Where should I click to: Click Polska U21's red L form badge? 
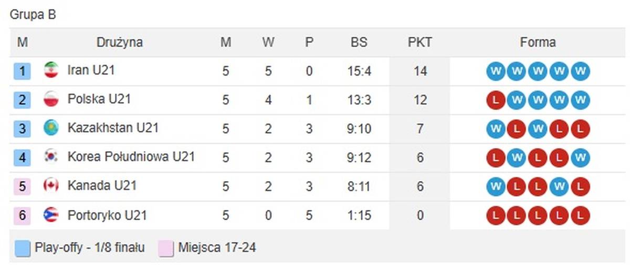coord(496,100)
